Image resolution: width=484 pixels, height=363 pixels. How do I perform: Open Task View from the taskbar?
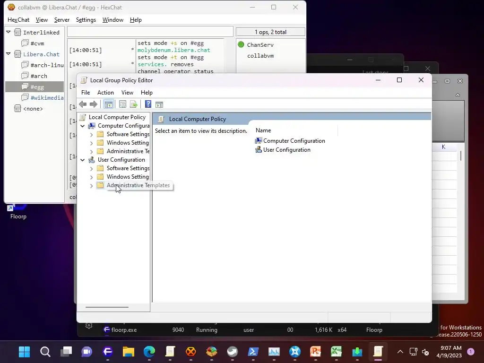(x=66, y=352)
